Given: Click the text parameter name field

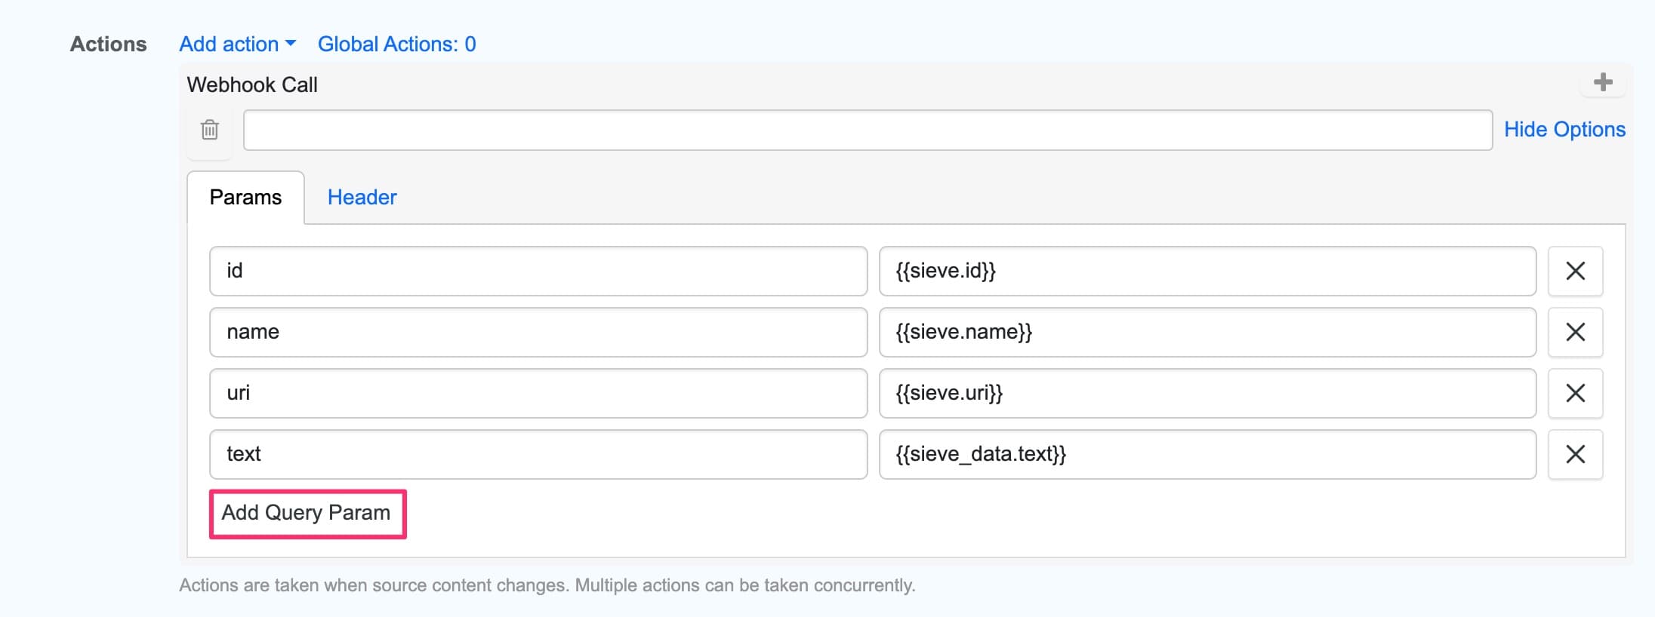Looking at the screenshot, I should 539,454.
